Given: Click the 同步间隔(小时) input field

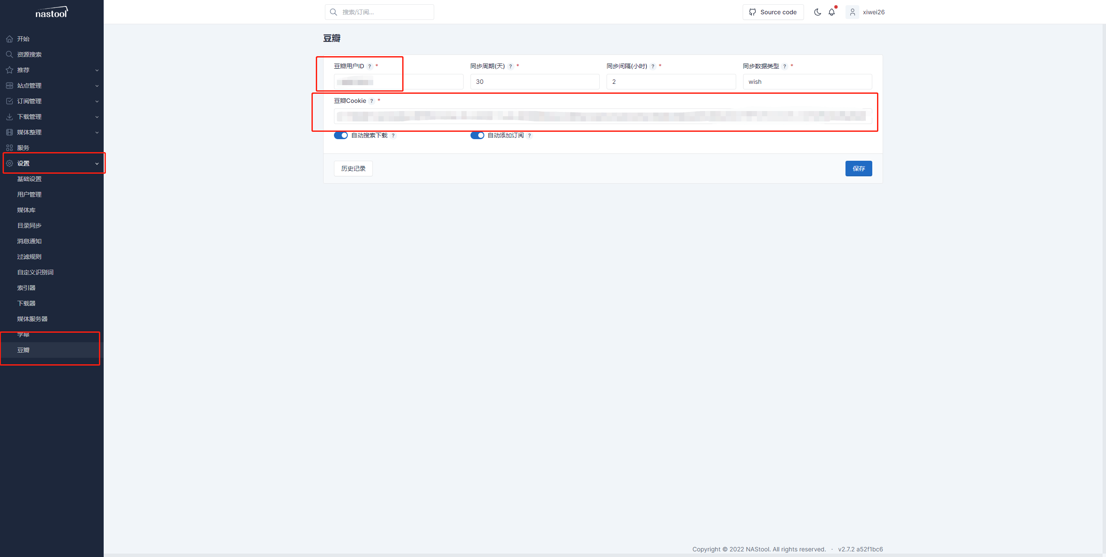Looking at the screenshot, I should pos(671,82).
